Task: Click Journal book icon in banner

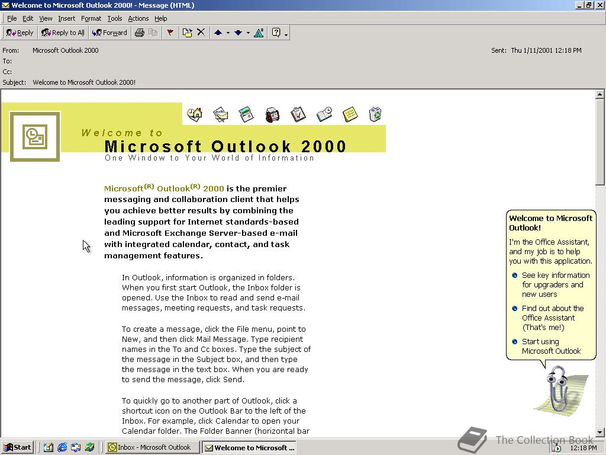Action: coord(324,114)
